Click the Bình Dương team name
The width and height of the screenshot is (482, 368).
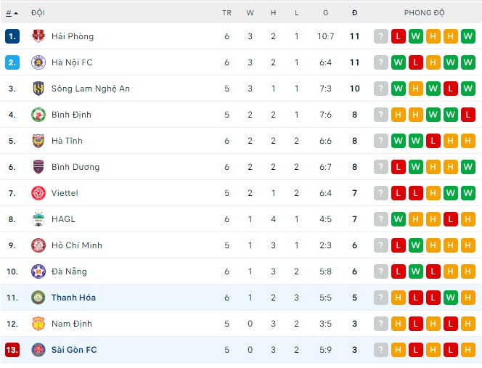coord(75,167)
